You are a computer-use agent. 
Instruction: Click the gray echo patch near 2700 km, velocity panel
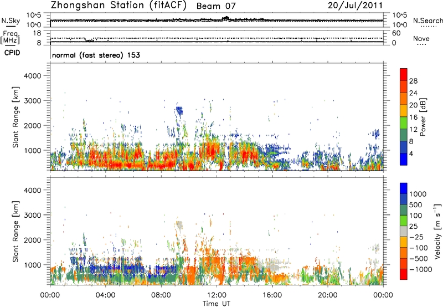click(x=179, y=225)
